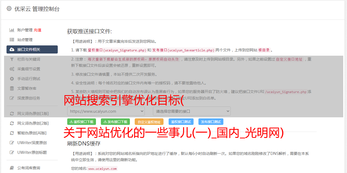Click the domain text www.ucaiyun.com

point(102,169)
